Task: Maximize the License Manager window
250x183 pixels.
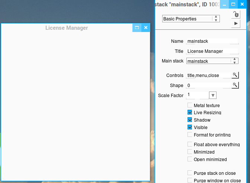Action: pyautogui.click(x=137, y=28)
